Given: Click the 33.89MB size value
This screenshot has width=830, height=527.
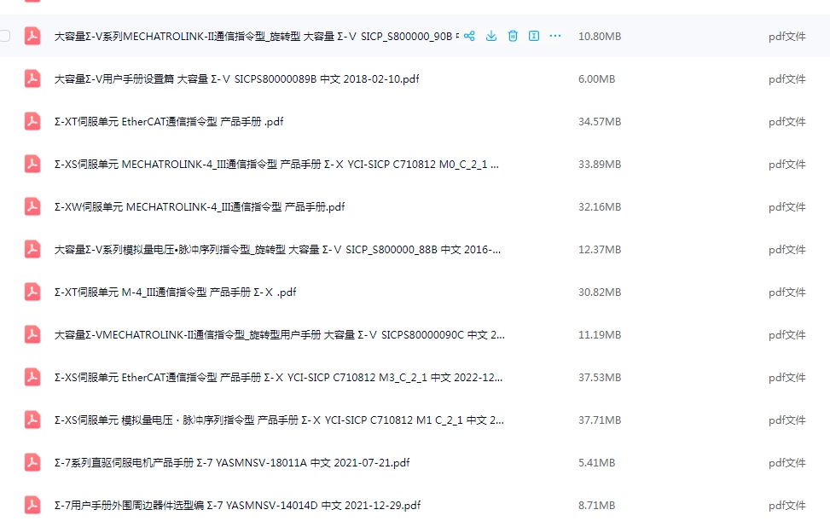Looking at the screenshot, I should tap(599, 164).
